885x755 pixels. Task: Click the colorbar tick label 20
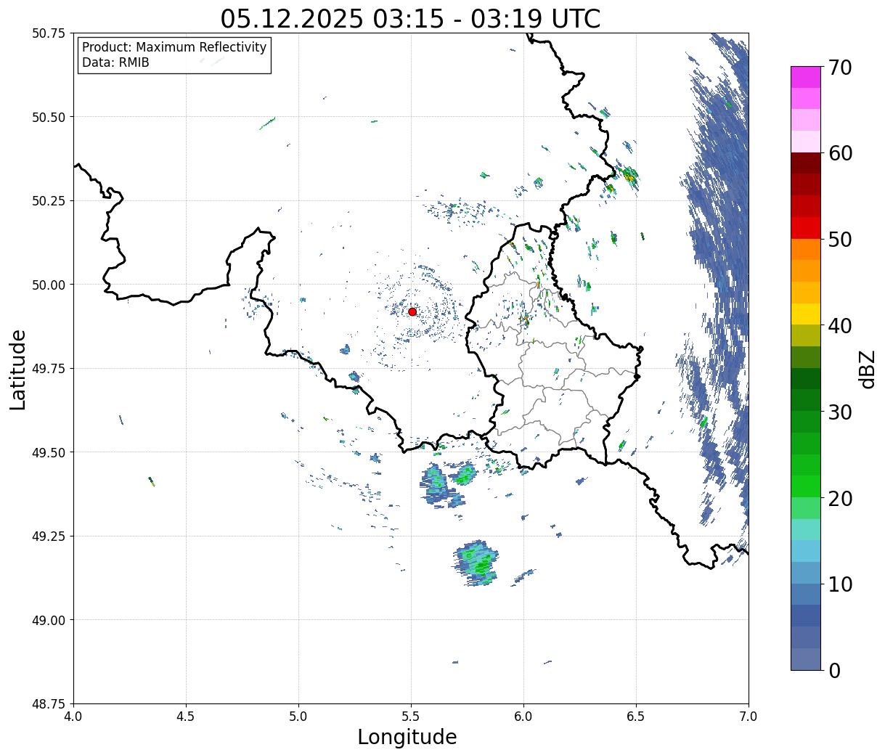point(840,498)
